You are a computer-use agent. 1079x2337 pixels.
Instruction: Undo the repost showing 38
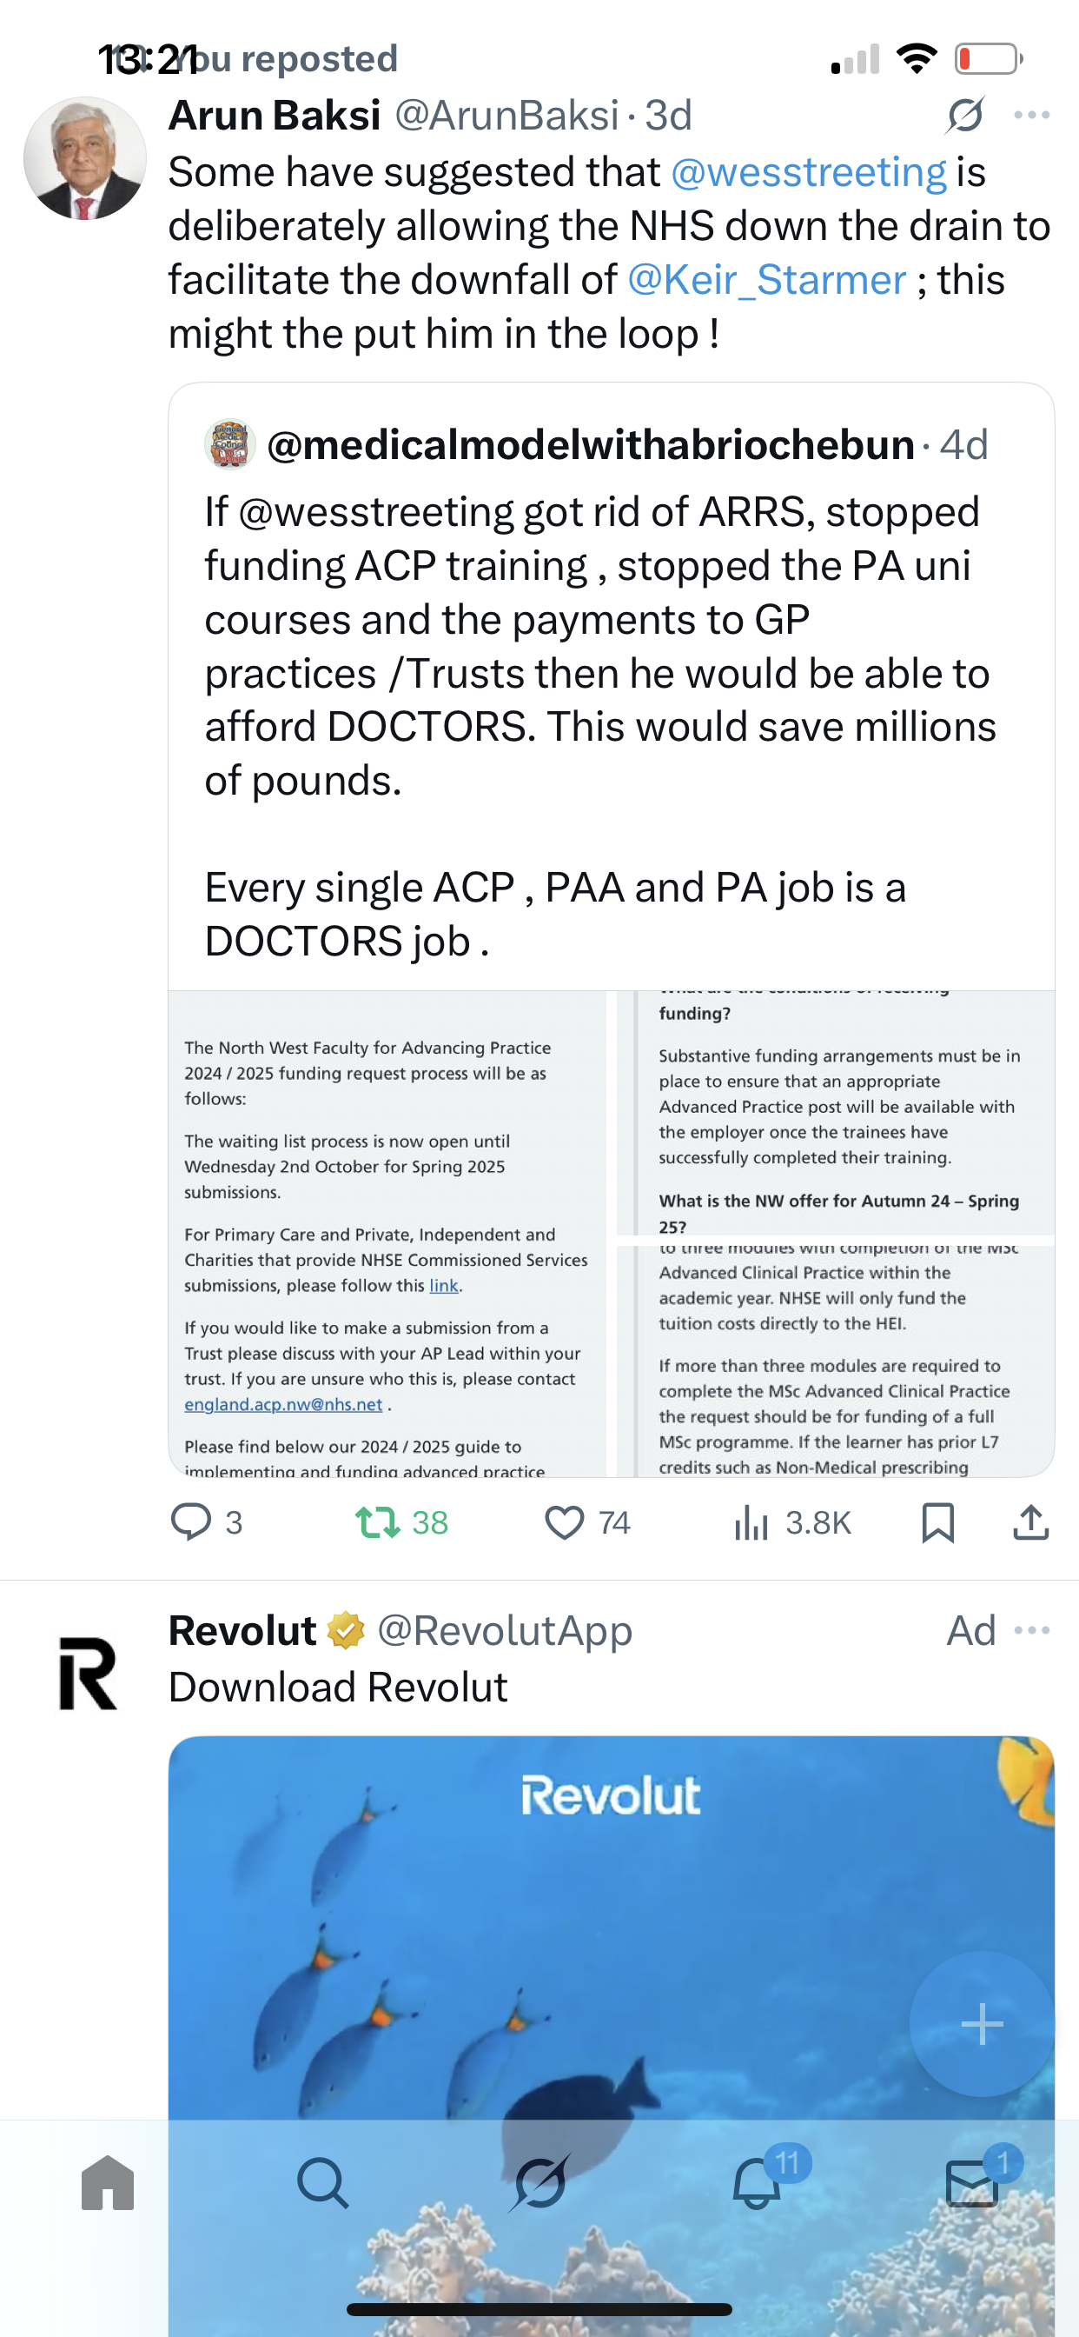378,1521
